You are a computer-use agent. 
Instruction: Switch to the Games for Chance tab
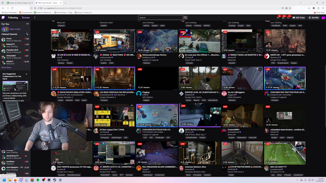pyautogui.click(x=19, y=3)
